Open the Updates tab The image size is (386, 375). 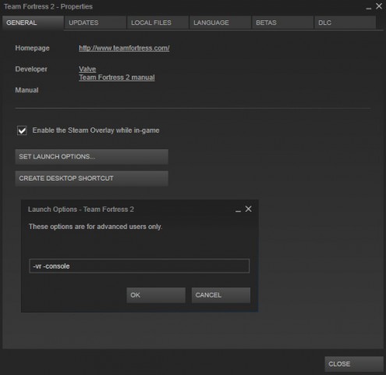tap(95, 23)
